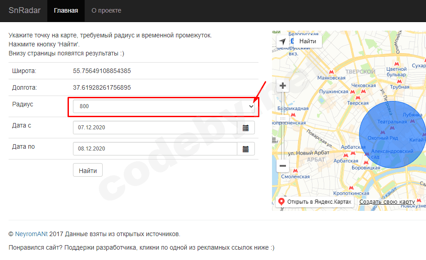Open calendar picker for Дата по
Image resolution: width=426 pixels, height=260 pixels.
(245, 149)
